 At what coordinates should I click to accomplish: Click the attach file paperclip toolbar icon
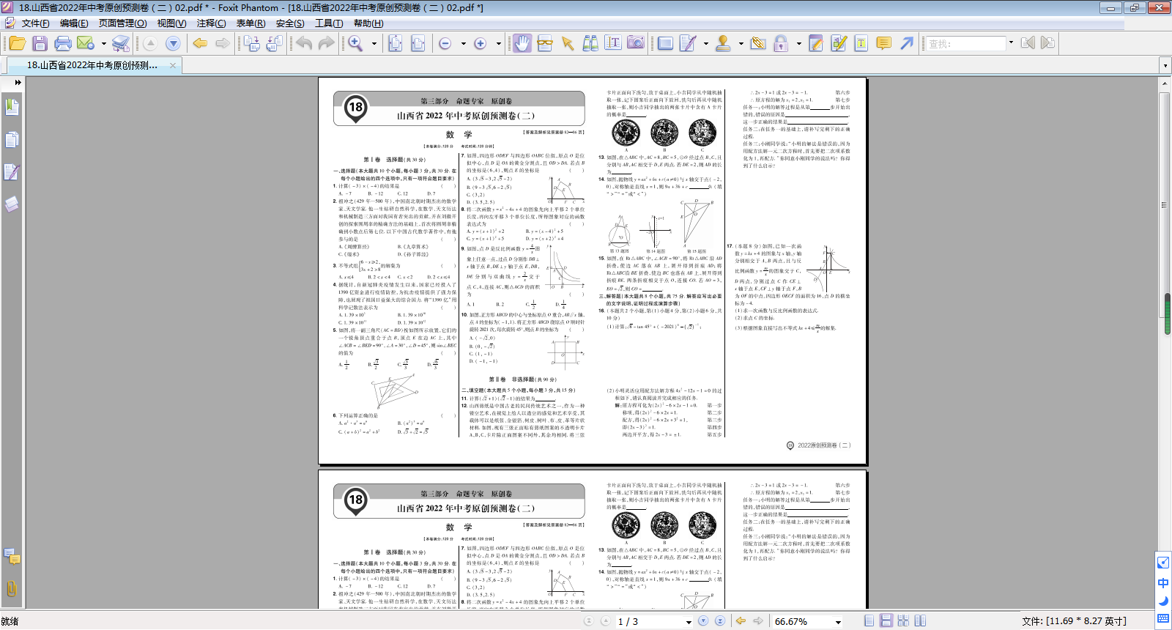758,44
